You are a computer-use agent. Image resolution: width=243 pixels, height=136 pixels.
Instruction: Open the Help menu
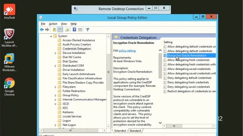click(74, 24)
